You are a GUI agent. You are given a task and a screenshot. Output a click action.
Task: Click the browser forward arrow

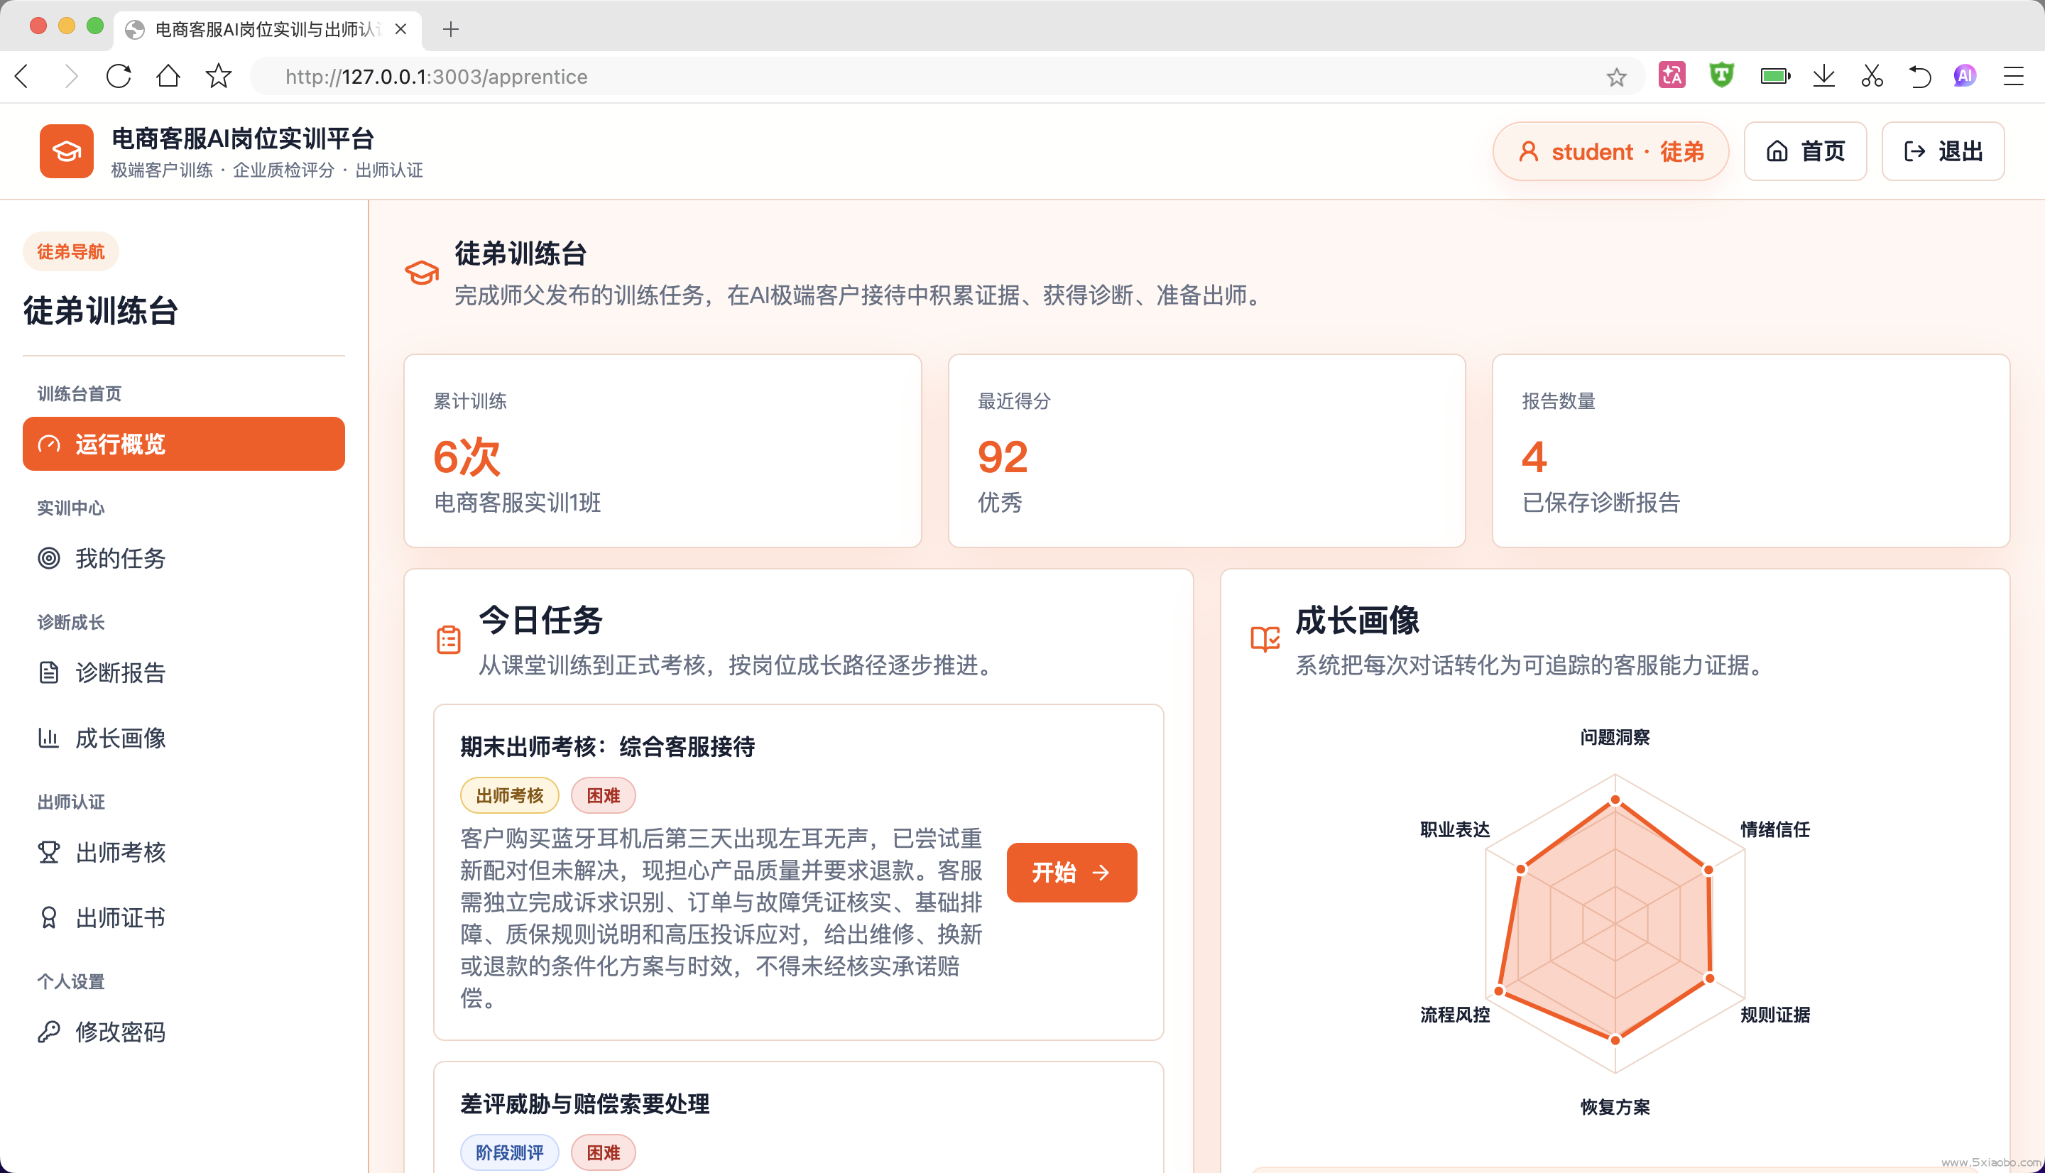click(x=71, y=77)
